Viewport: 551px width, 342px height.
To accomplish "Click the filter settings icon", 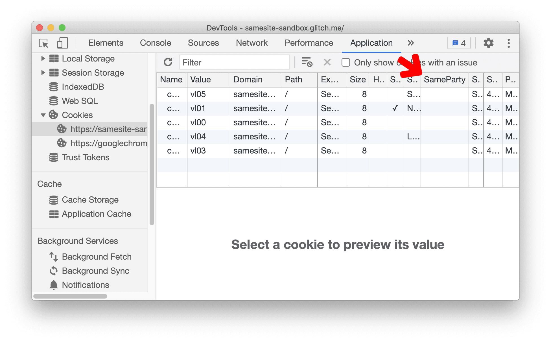I will pos(307,63).
